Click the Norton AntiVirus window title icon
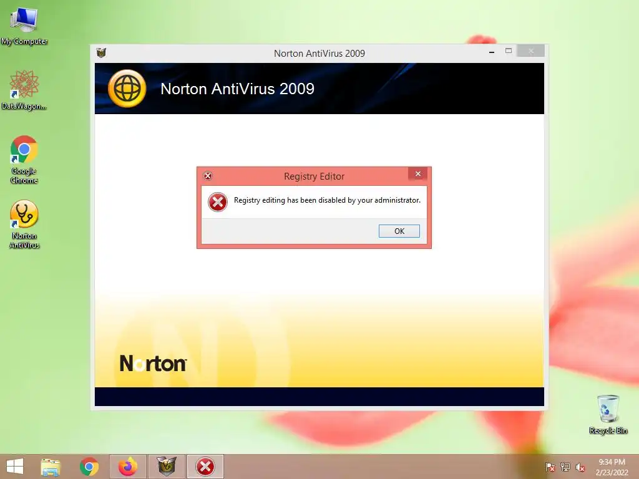The image size is (639, 479). 101,52
